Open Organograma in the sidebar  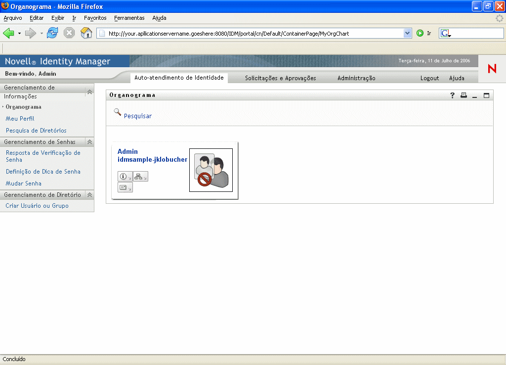pos(24,107)
